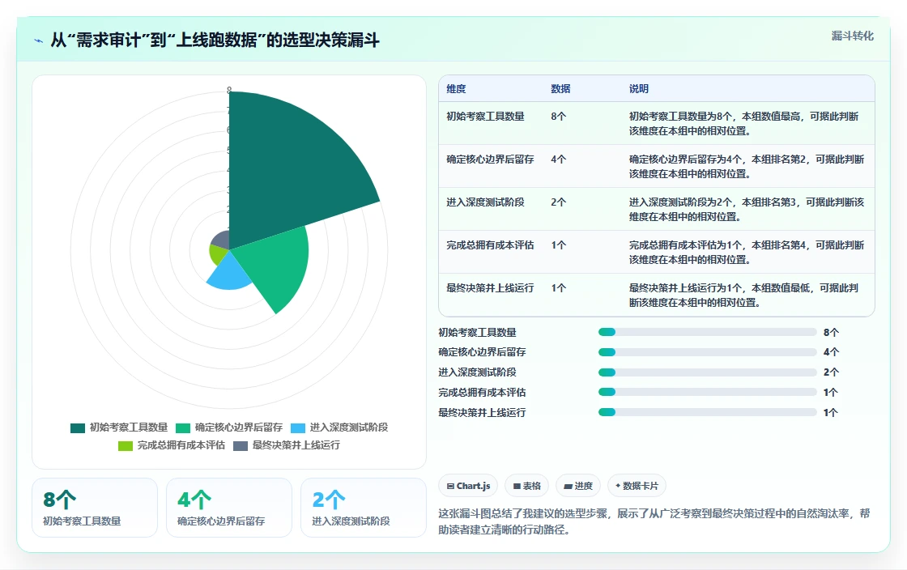Click the 数据卡片 tag diamond icon
The height and width of the screenshot is (570, 907).
[x=618, y=486]
